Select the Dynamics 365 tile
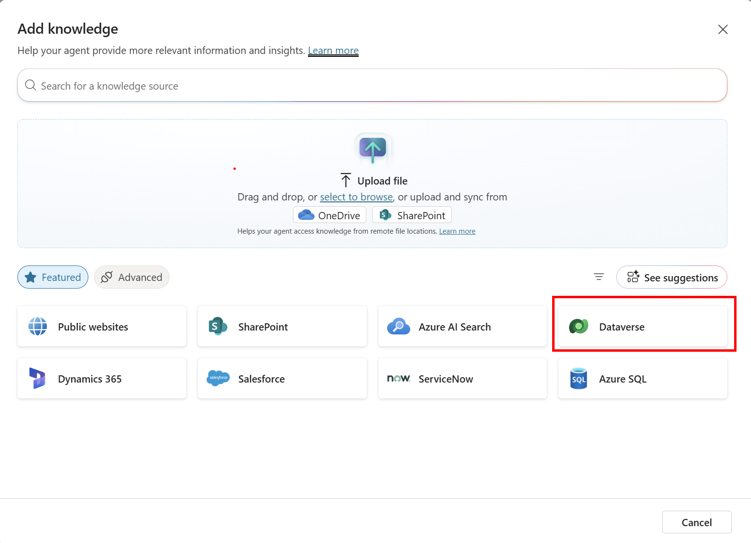 90,379
